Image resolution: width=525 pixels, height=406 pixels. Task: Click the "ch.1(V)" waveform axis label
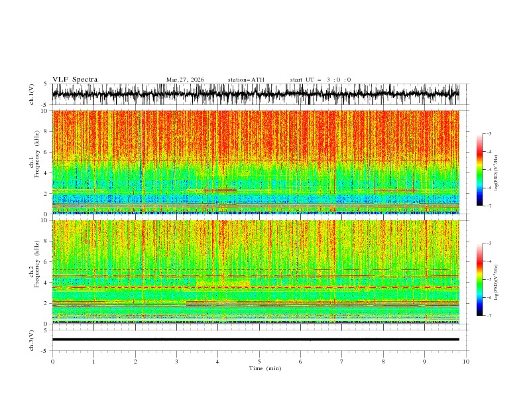point(32,94)
